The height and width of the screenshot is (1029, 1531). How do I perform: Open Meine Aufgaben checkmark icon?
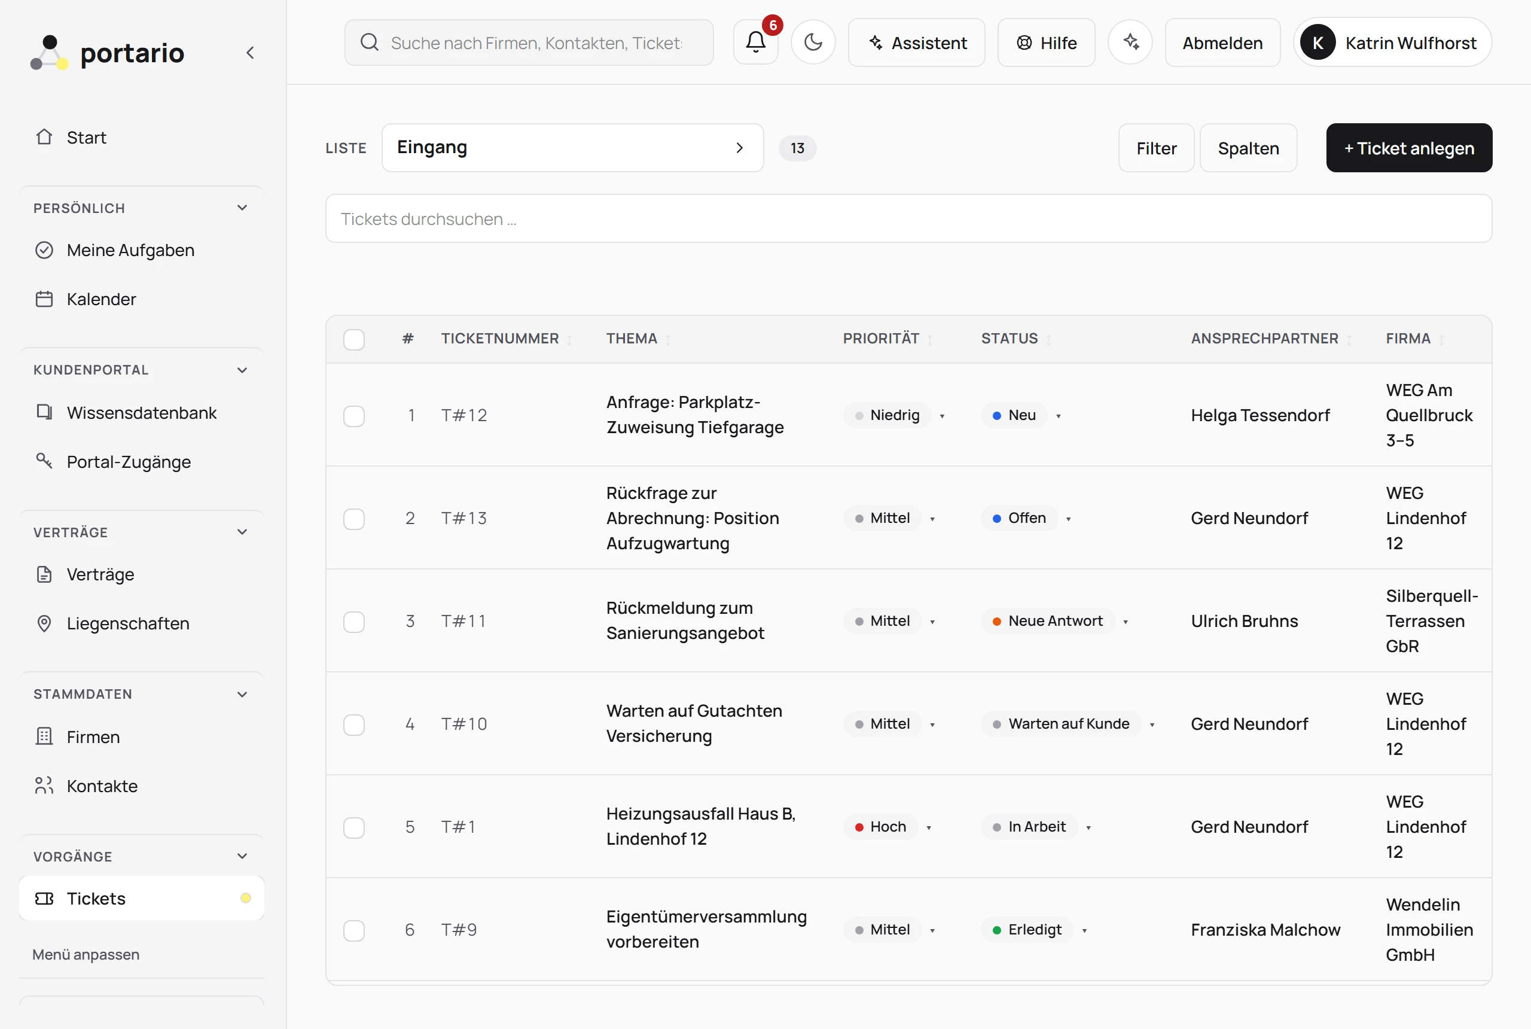coord(44,250)
